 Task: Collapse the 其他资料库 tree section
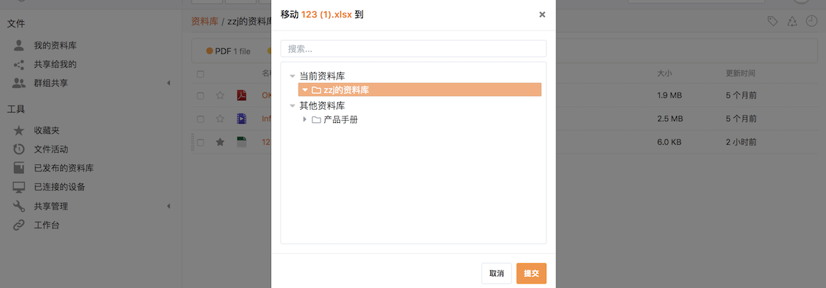click(x=292, y=105)
